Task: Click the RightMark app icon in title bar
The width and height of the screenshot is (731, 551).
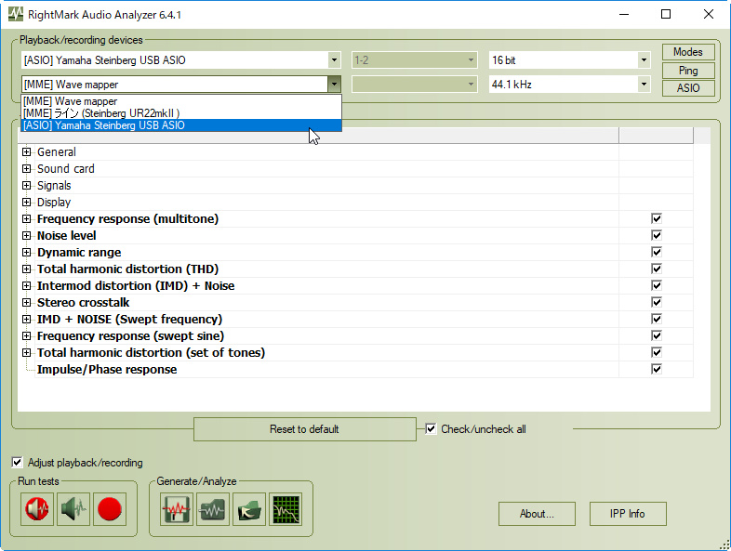Action: [x=16, y=14]
